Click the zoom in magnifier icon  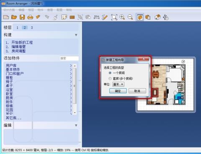[122, 17]
